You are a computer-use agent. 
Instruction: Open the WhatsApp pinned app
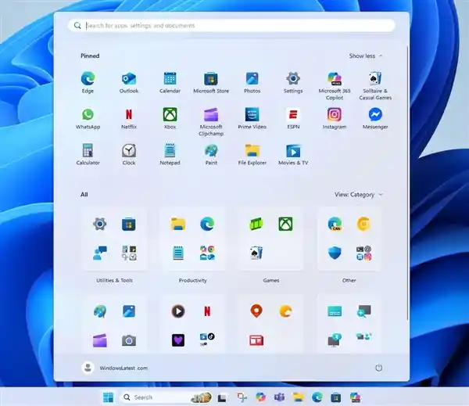tap(88, 119)
